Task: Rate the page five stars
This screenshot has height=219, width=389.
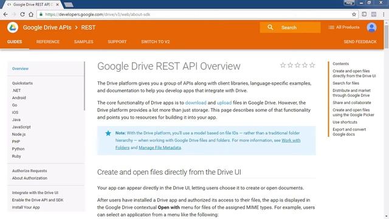Action: pos(312,65)
